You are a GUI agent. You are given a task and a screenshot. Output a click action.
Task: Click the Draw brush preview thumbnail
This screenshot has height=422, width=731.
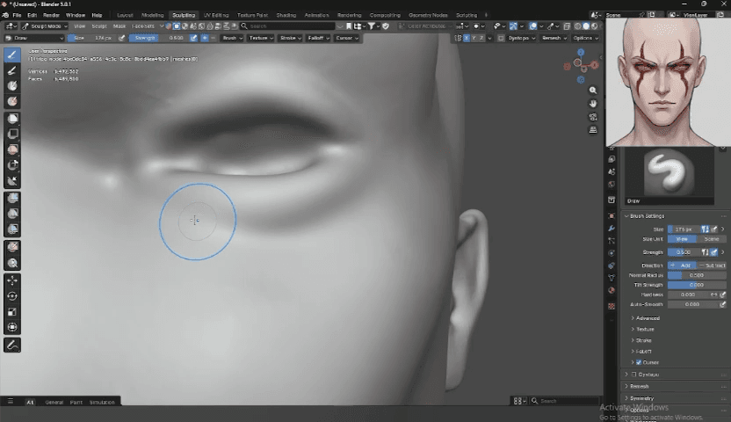669,173
